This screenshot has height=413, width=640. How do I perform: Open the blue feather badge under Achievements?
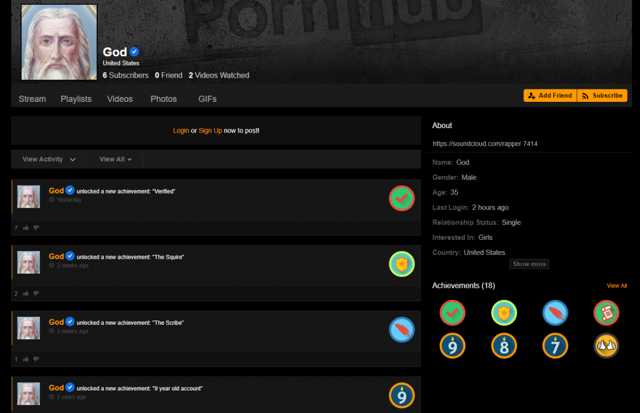(555, 313)
